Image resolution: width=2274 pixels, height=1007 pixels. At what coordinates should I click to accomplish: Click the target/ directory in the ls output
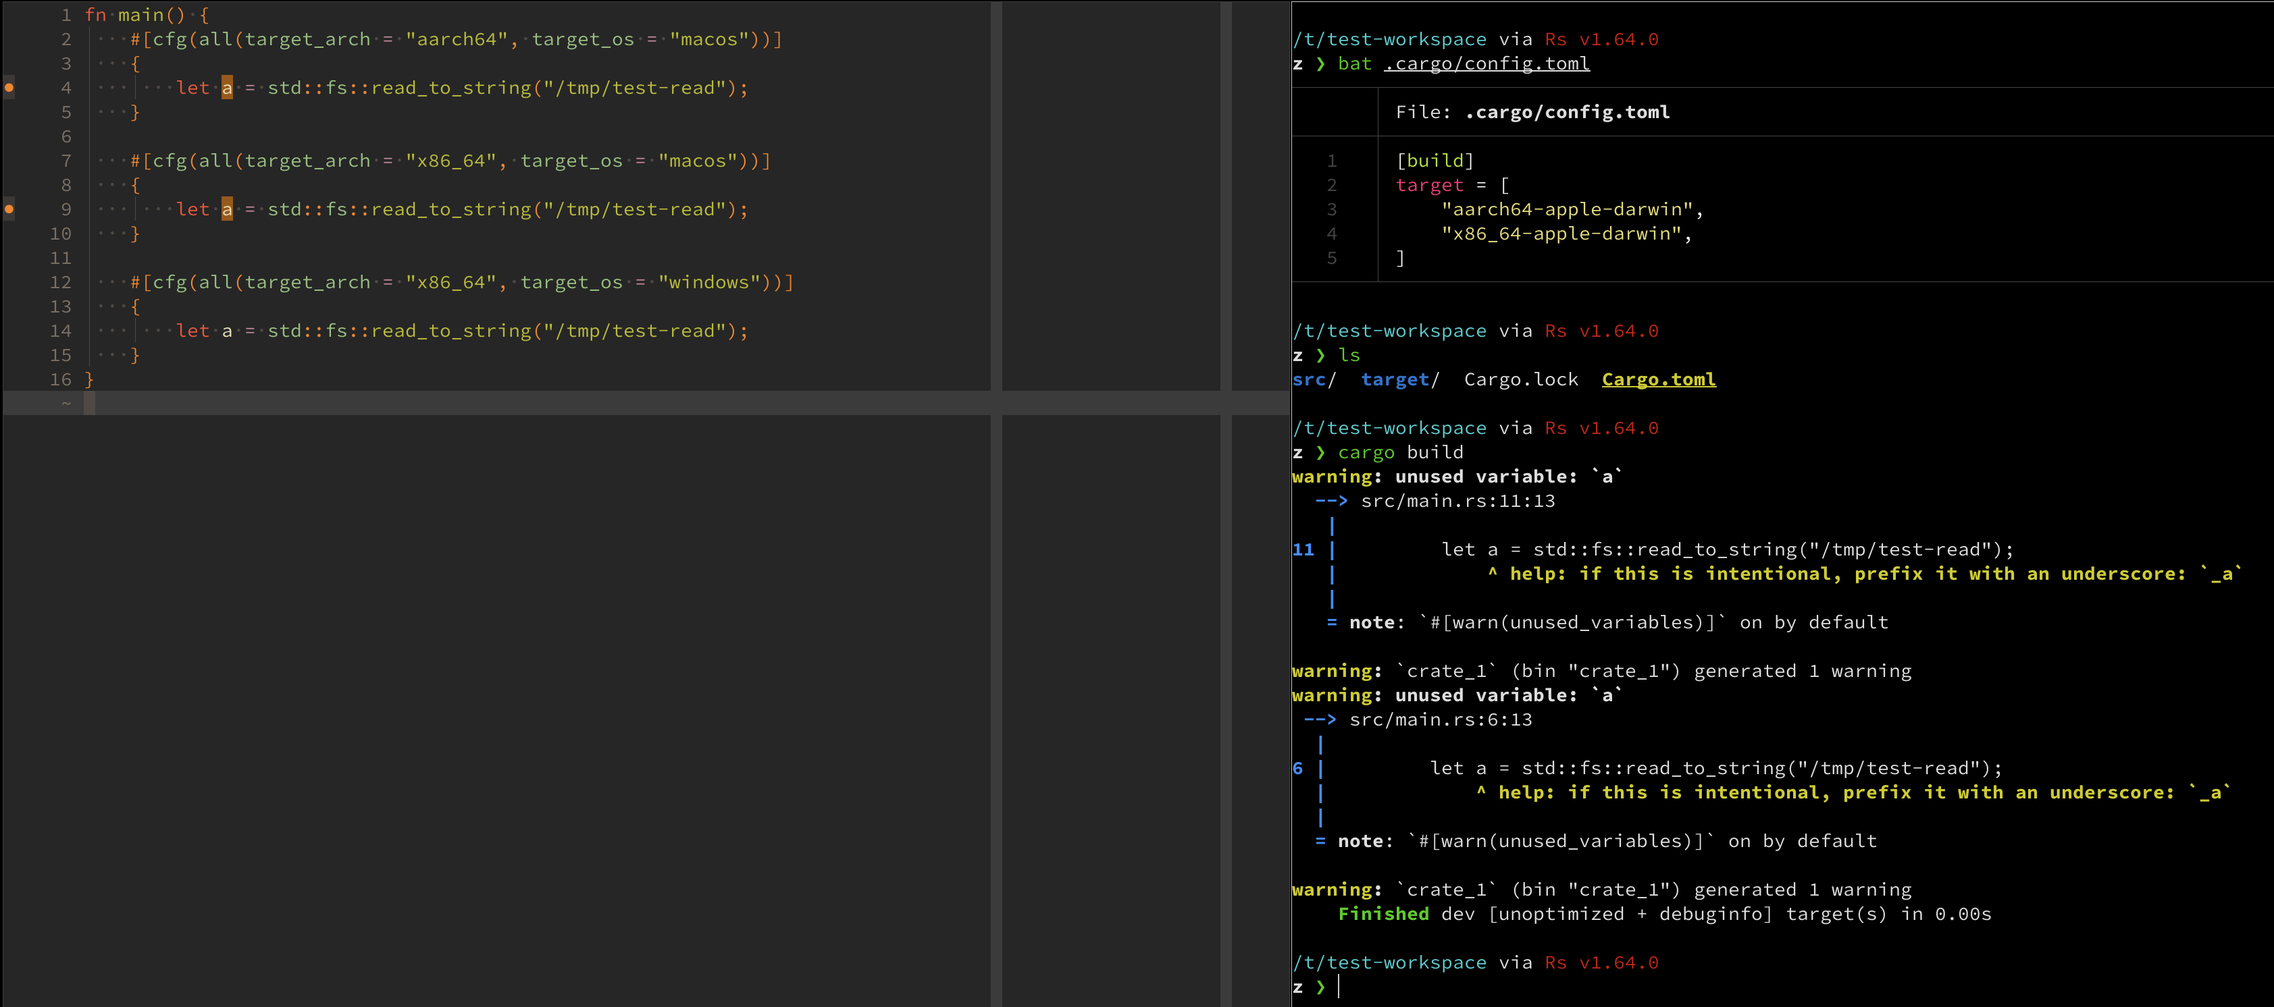(x=1399, y=379)
